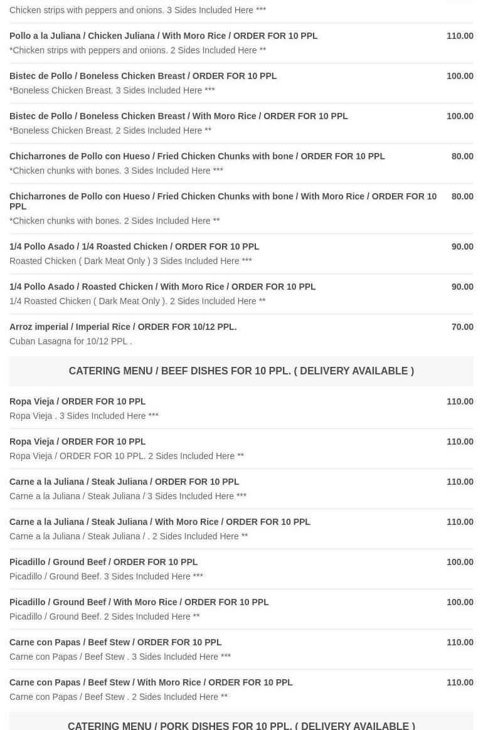Choose Carne con Papas With Moro Rice item
483x730 pixels.
coord(151,683)
